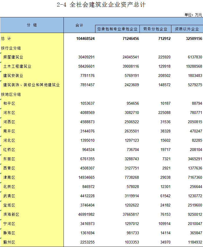Select the 宁河区 row label

pos(9,224)
